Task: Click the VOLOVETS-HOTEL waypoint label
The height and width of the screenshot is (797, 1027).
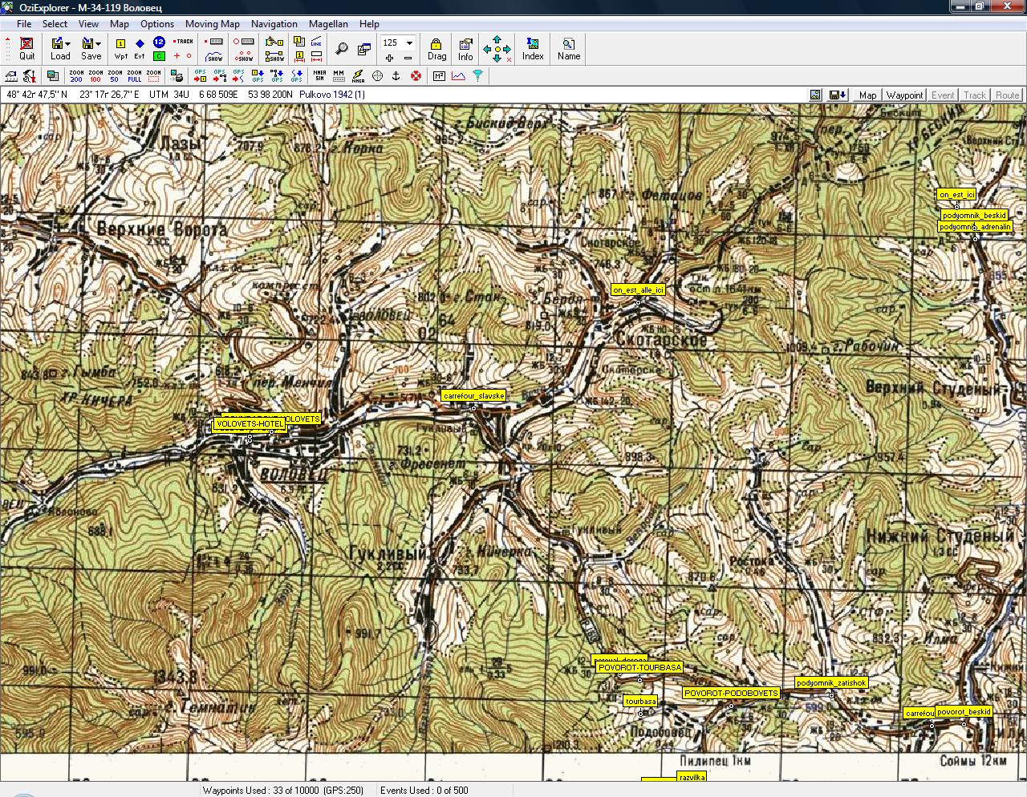Action: pyautogui.click(x=249, y=424)
